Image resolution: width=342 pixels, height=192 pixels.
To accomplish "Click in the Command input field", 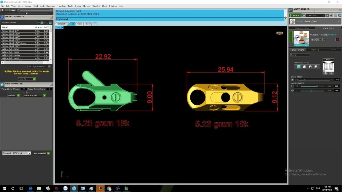I will pos(176,19).
